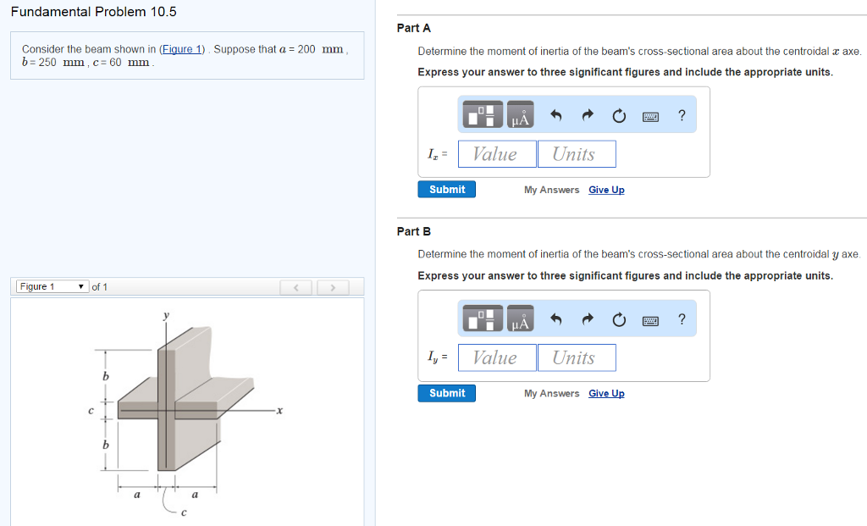Reset the Part A answer field
The width and height of the screenshot is (867, 526).
pos(619,115)
